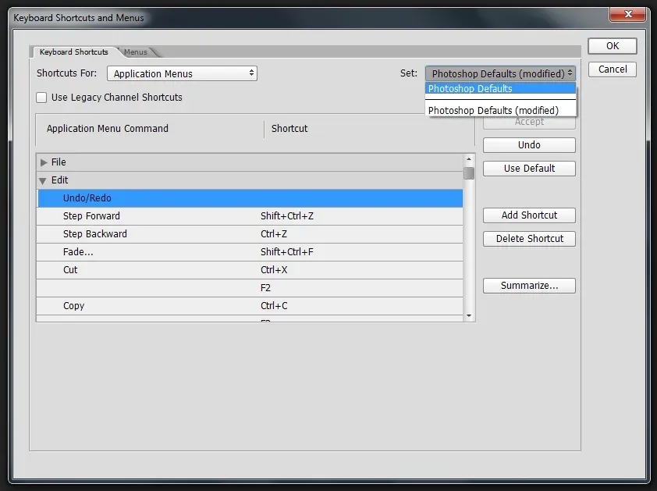Click the Summarize... button
The width and height of the screenshot is (657, 491).
[x=529, y=286]
